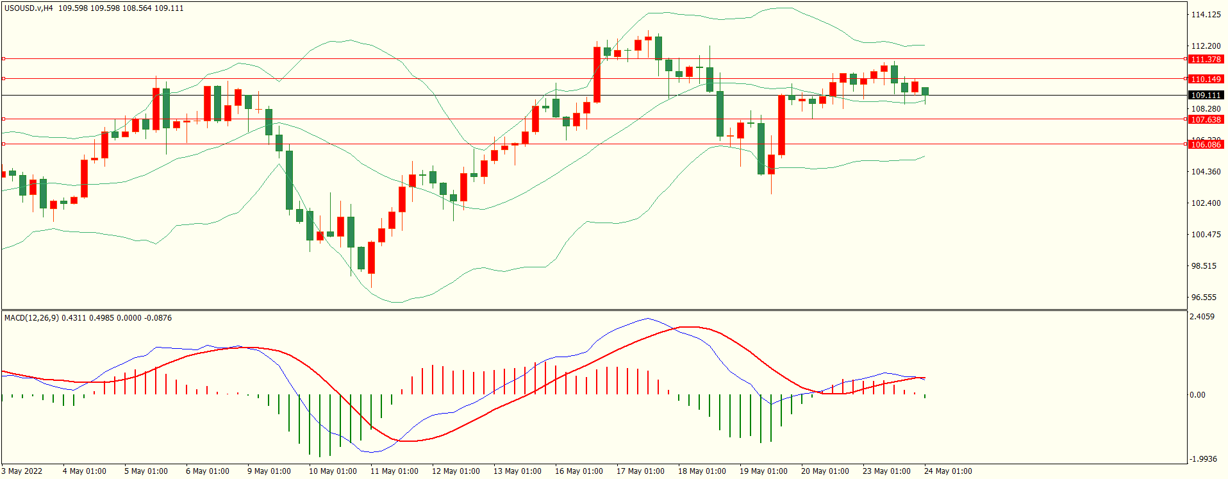
Task: Click the 16 May 01:00 date label
Action: click(x=578, y=471)
